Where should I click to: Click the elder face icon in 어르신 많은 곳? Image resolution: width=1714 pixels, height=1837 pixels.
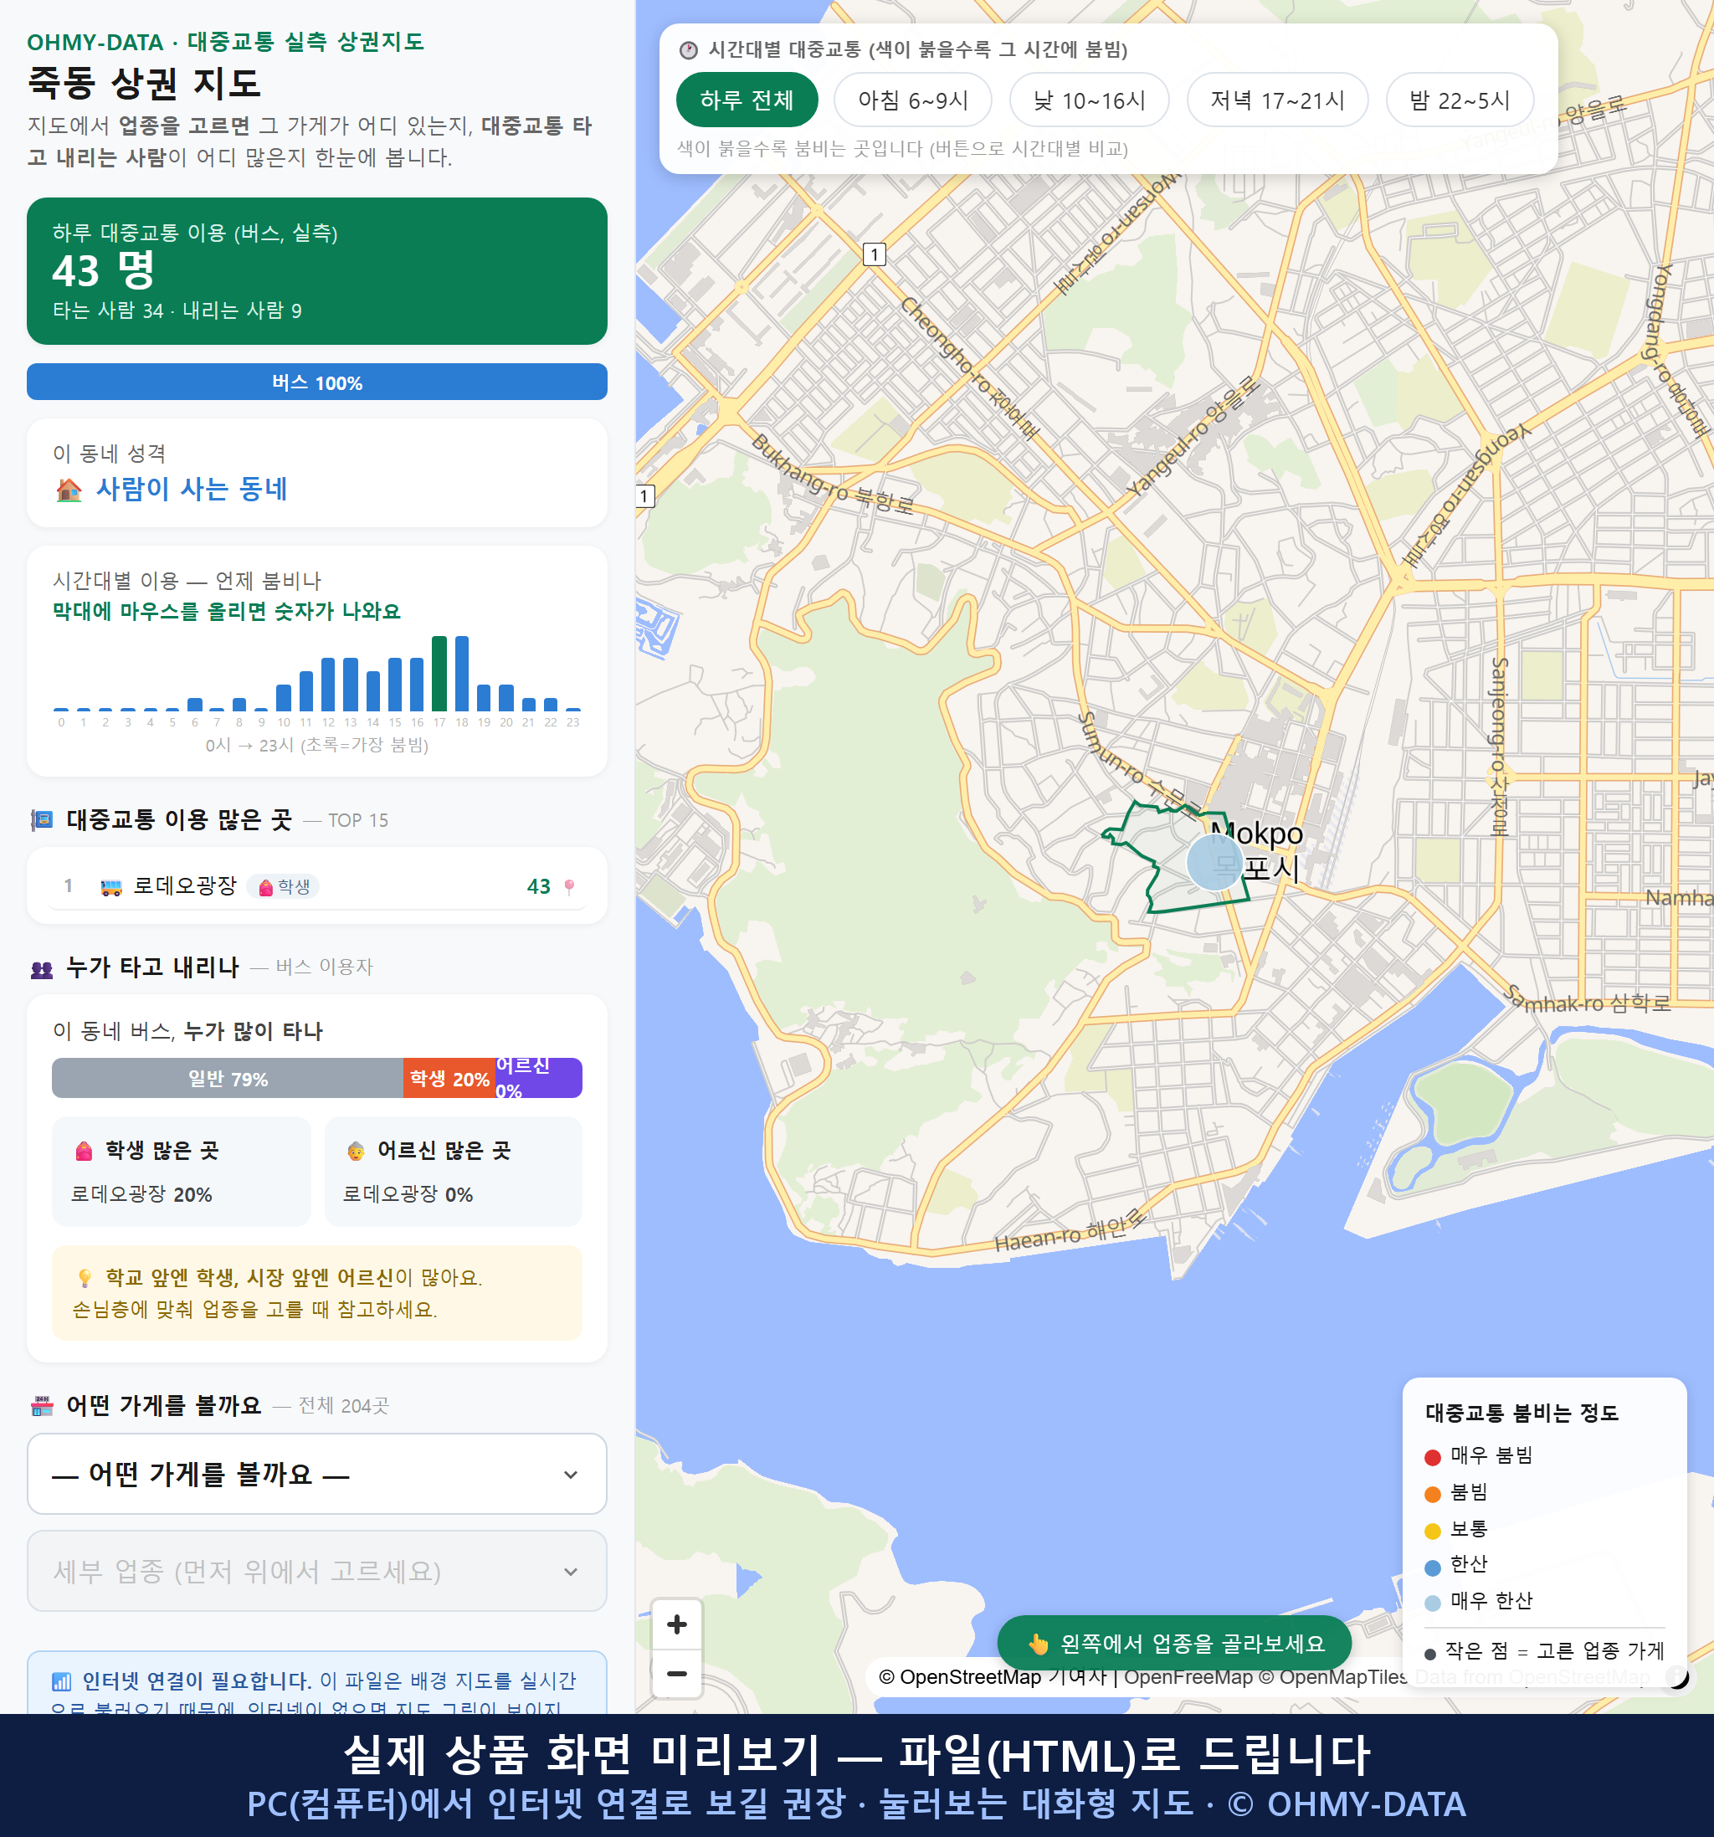point(356,1151)
